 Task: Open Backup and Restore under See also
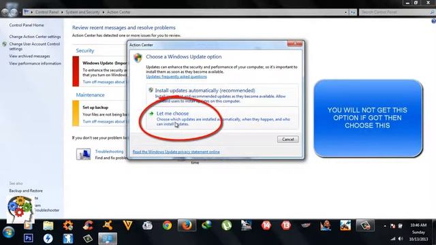tap(26, 191)
